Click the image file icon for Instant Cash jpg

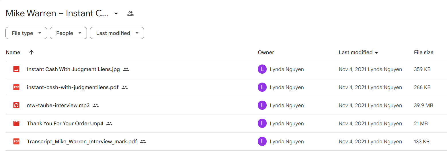16,69
